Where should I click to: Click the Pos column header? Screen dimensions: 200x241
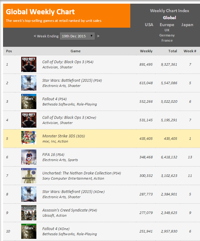(9, 51)
